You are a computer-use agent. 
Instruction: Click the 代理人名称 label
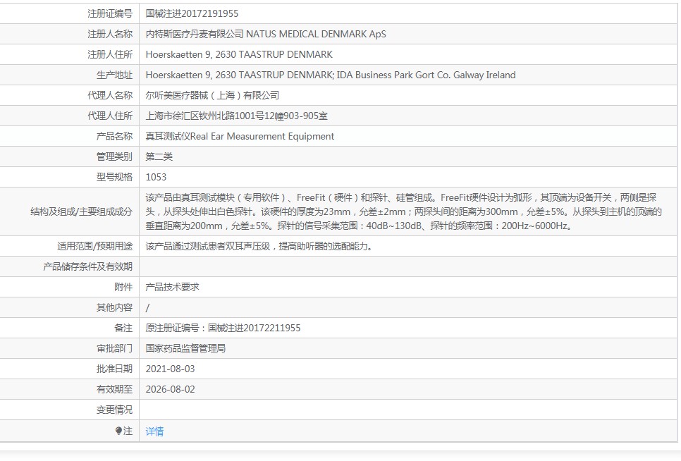(110, 95)
